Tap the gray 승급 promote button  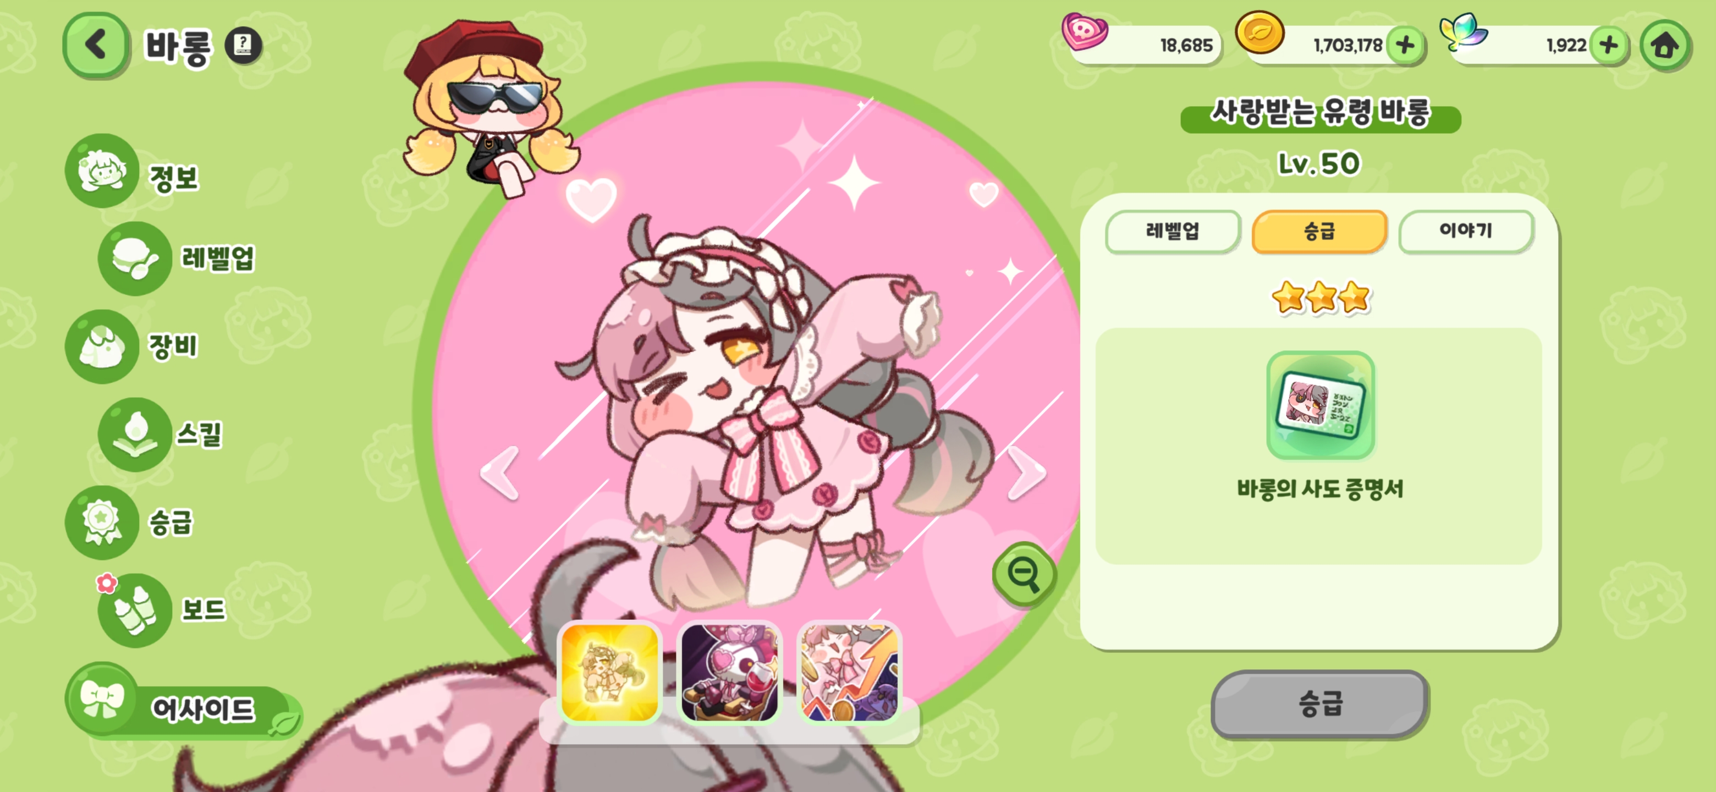[x=1319, y=703]
